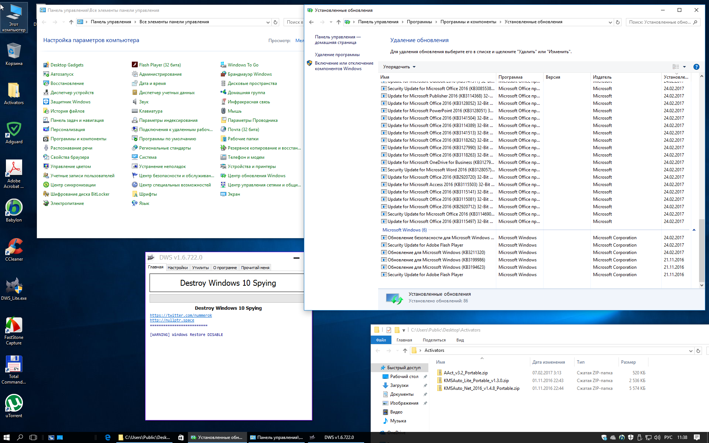Open view options dropdown arrow in updates list
This screenshot has width=709, height=443.
coord(684,67)
